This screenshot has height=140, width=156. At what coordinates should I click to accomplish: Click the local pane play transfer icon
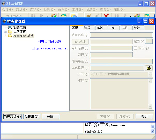point(42,15)
